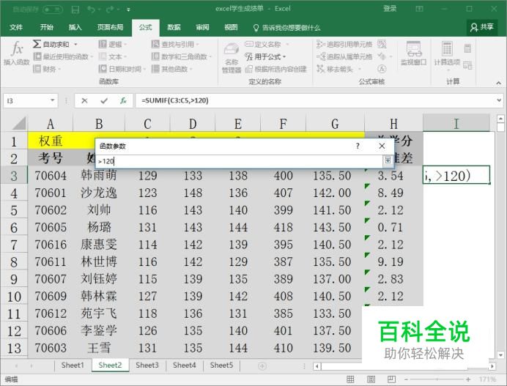This screenshot has height=386, width=507.
Task: Adjust the zoom slider in status bar
Action: (437, 379)
